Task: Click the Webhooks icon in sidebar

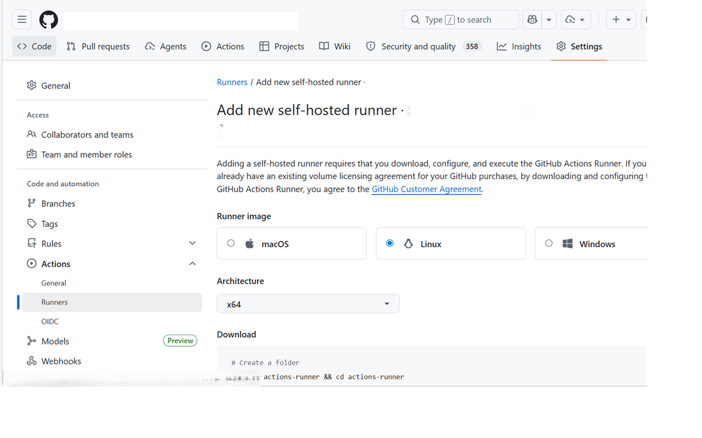Action: tap(31, 361)
